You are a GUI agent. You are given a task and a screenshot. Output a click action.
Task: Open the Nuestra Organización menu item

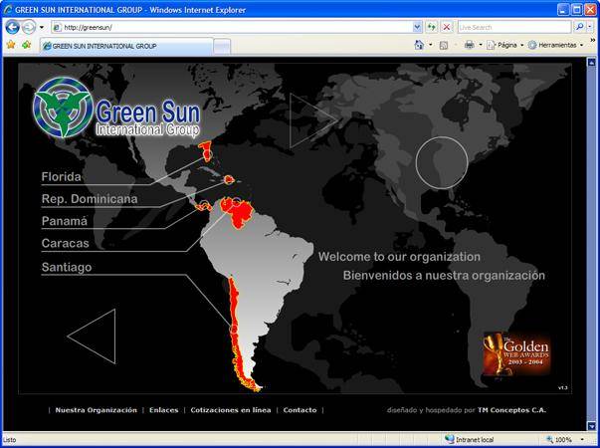(96, 410)
